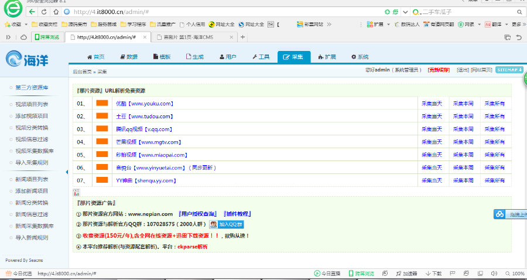The width and height of the screenshot is (527, 280).
Task: Open 源码集市 bookmark folder
Action: point(74,24)
